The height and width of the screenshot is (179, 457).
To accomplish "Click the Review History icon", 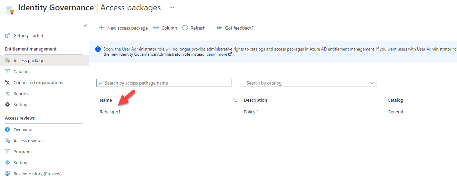I will pos(7,174).
